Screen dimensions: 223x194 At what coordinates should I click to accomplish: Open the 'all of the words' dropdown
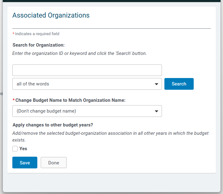87,84
